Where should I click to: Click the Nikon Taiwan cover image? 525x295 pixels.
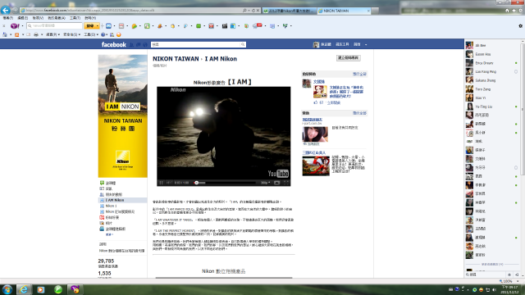[122, 116]
